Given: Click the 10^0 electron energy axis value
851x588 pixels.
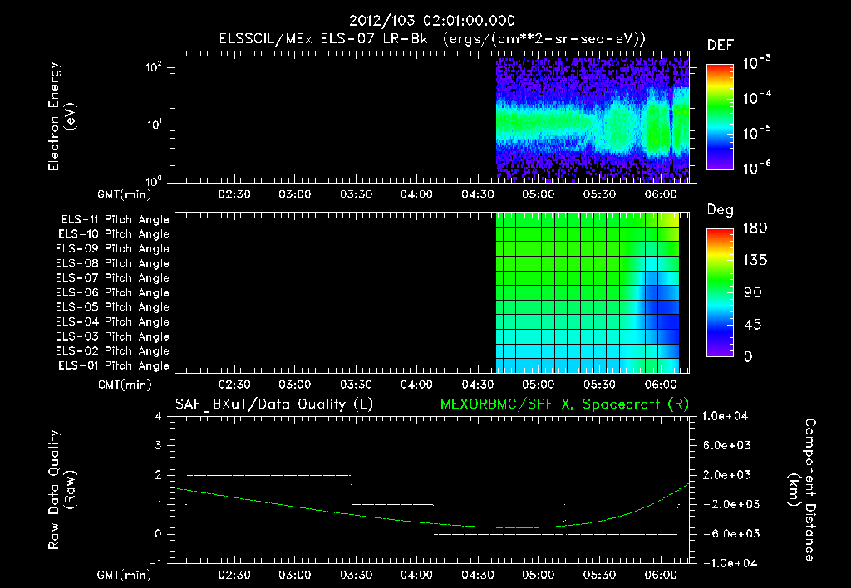Looking at the screenshot, I should pyautogui.click(x=154, y=180).
